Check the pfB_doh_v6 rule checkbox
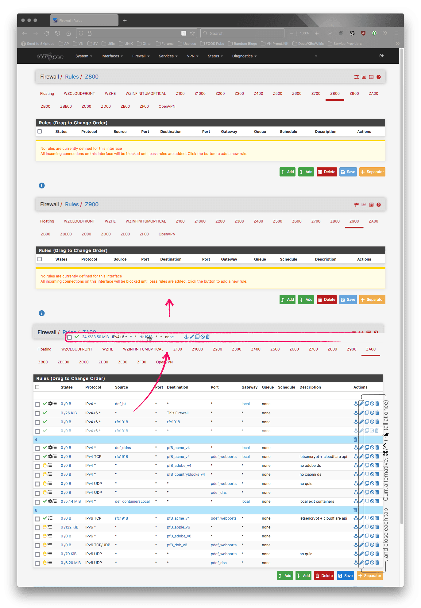The image size is (421, 608). (37, 545)
